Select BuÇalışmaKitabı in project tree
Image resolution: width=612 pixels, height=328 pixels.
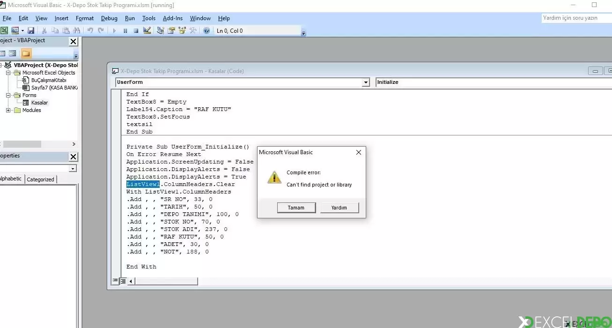click(49, 80)
